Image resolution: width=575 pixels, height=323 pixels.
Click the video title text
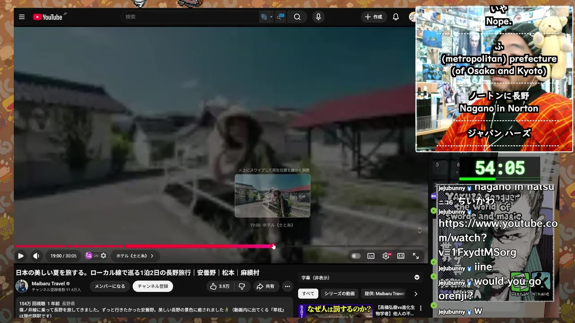tap(137, 272)
